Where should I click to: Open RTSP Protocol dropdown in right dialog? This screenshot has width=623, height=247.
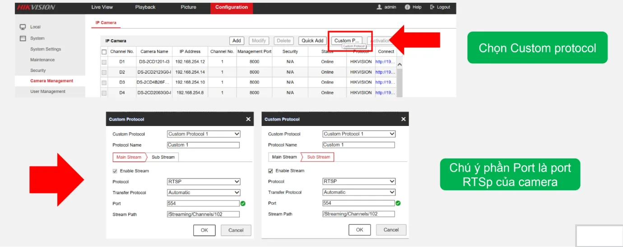[359, 182]
